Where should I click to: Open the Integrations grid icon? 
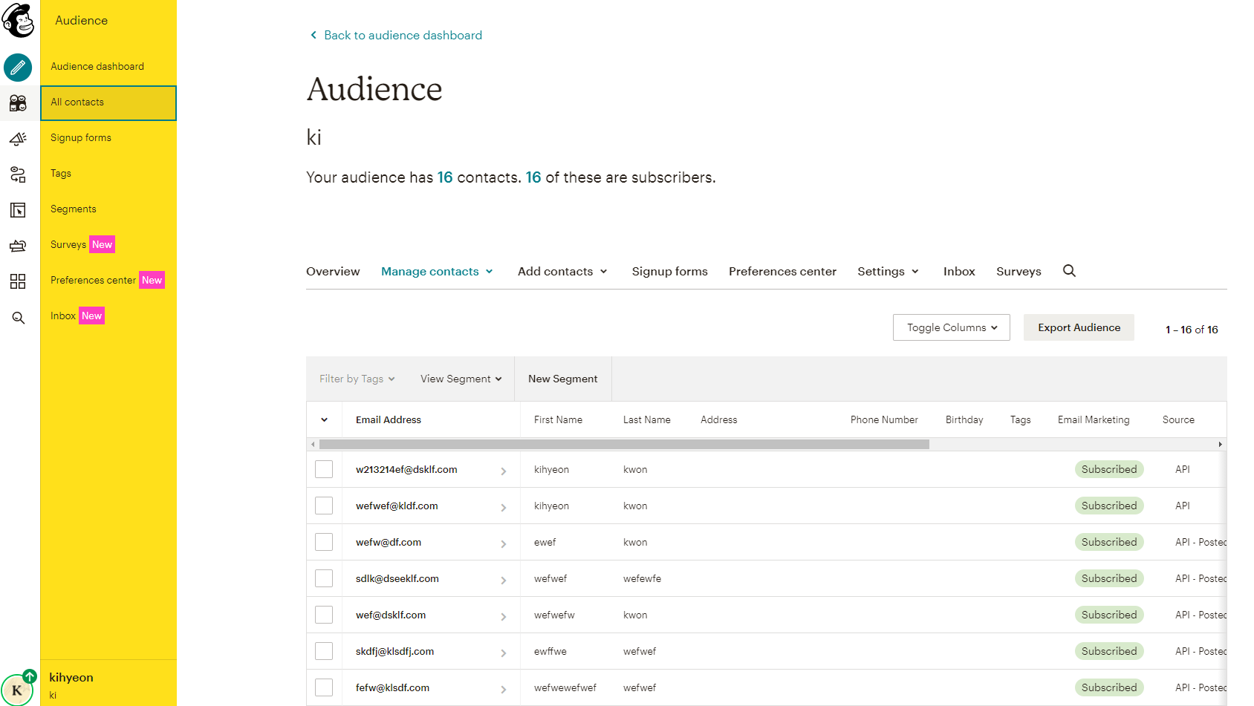18,281
